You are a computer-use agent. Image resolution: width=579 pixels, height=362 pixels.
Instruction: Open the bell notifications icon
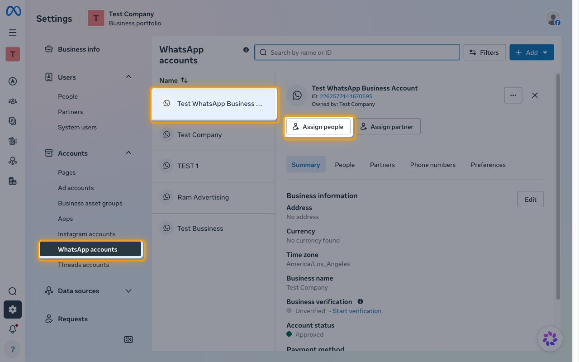click(x=13, y=329)
